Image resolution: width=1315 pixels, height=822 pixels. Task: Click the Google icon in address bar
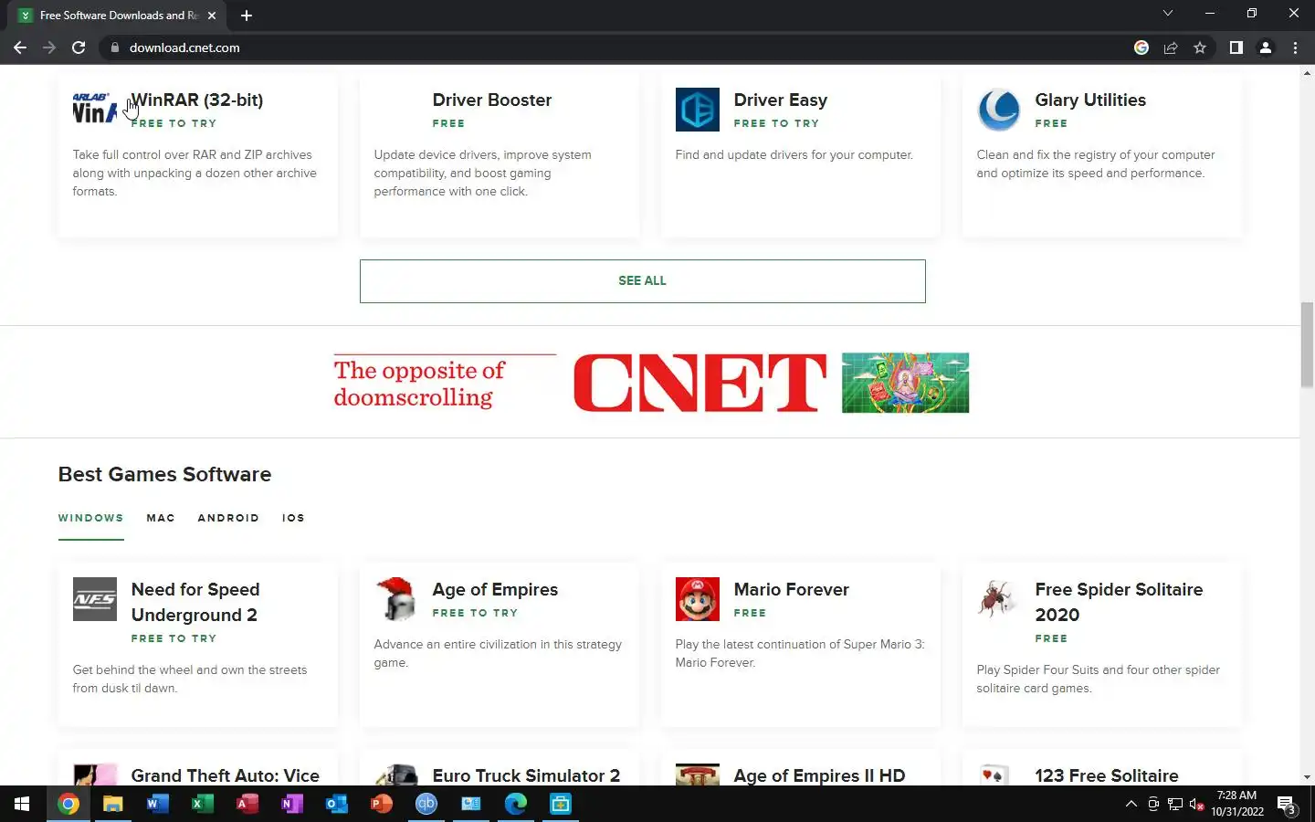click(x=1141, y=47)
